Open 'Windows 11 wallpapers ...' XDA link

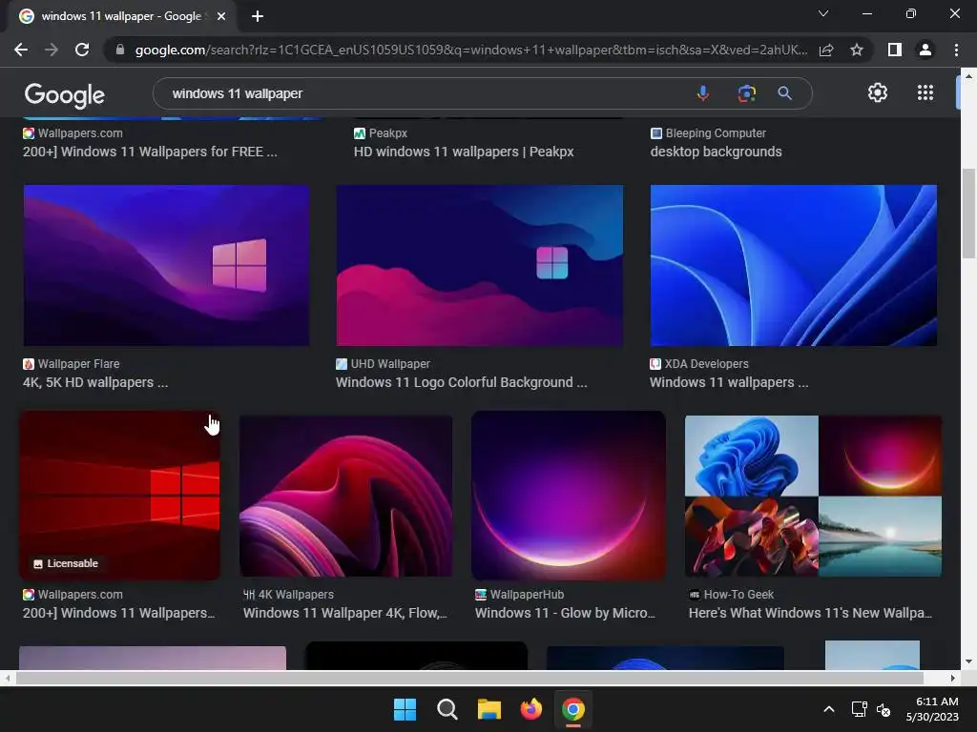729,382
